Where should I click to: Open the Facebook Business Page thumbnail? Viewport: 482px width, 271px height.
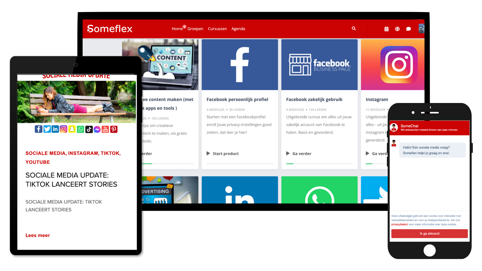click(x=319, y=64)
